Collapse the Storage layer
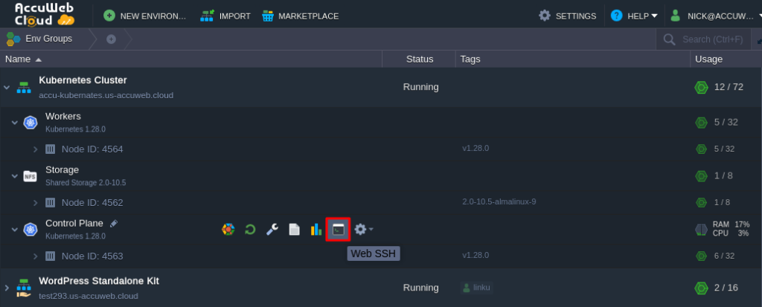Image resolution: width=762 pixels, height=307 pixels. point(14,176)
